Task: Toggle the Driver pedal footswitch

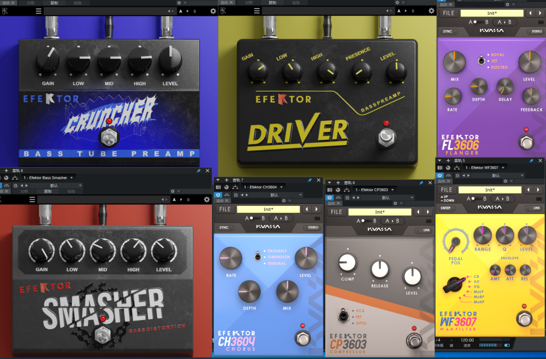Action: 386,138
